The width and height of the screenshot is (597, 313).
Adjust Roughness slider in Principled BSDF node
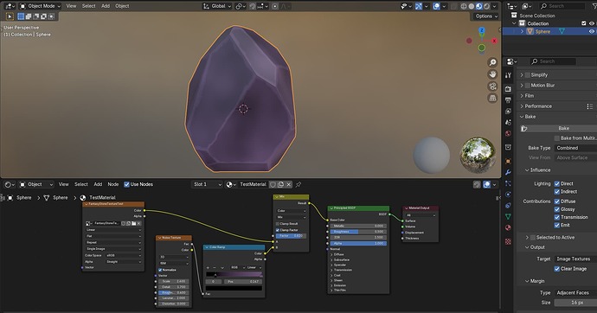pos(358,232)
